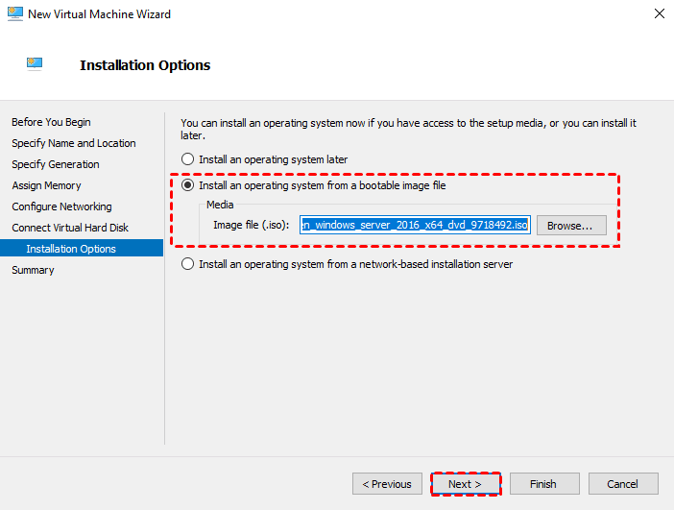The width and height of the screenshot is (674, 510).
Task: Select Install an operating system later
Action: coord(188,159)
